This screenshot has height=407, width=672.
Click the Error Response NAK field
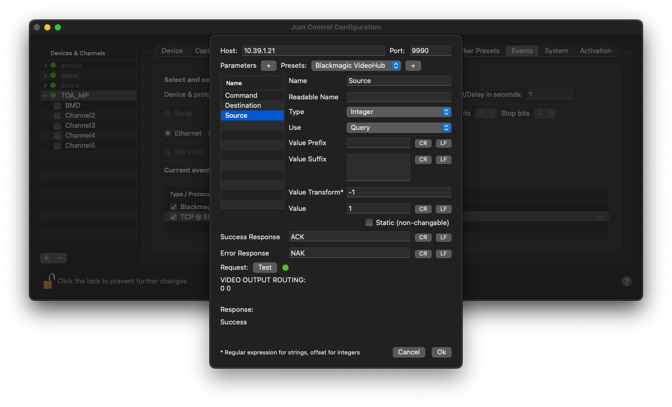tap(350, 253)
